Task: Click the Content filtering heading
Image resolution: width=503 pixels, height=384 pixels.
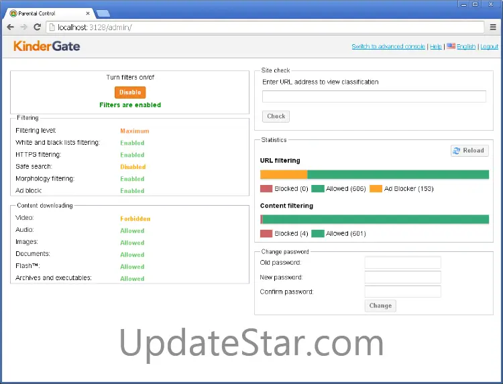Action: (286, 206)
